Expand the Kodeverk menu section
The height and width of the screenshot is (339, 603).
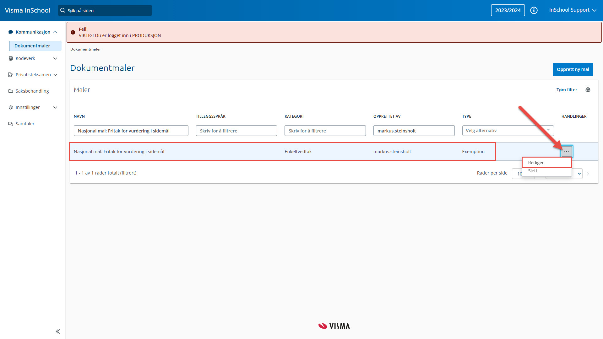point(55,58)
